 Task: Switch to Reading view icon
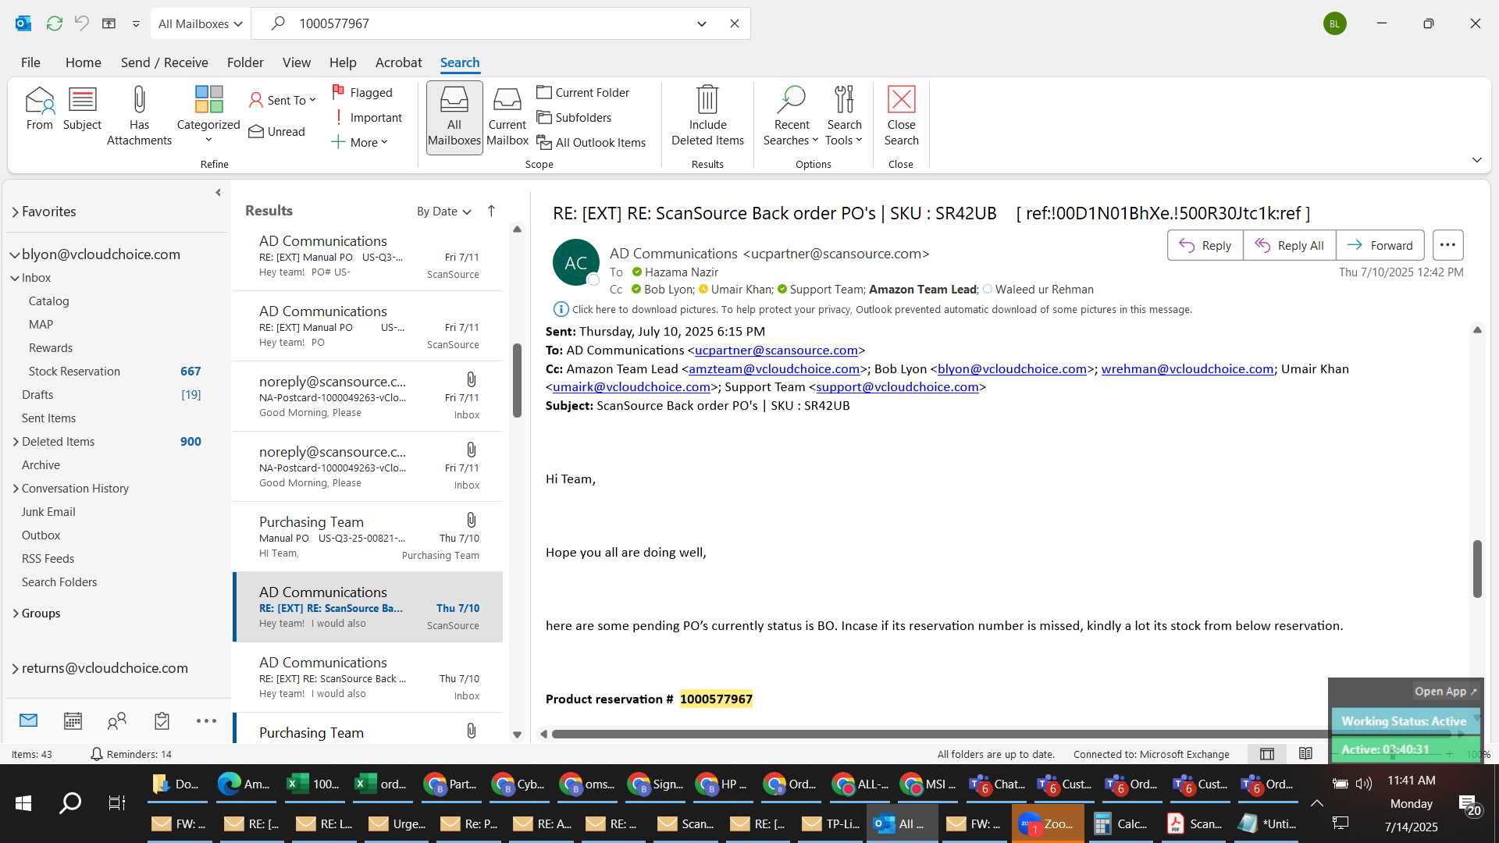1305,754
